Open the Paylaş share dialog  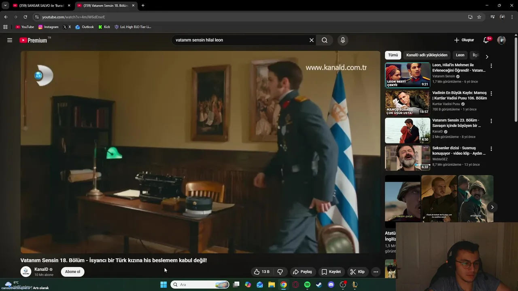[x=302, y=272]
